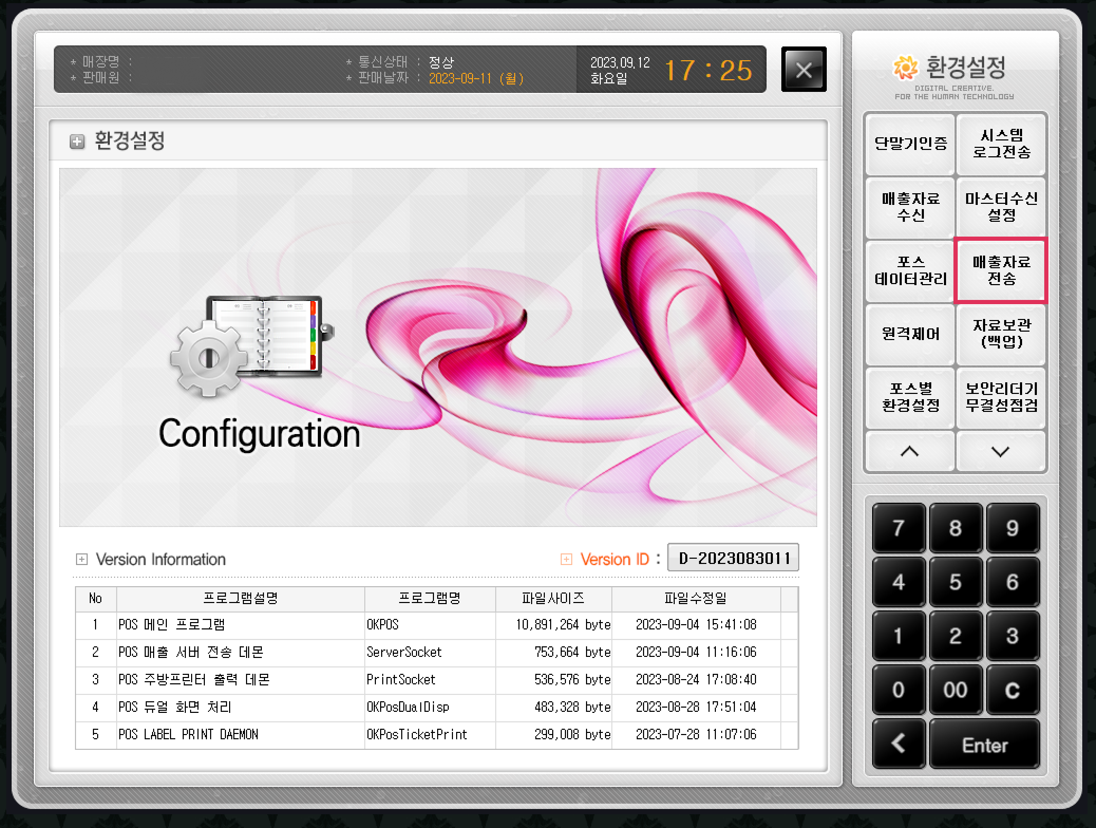Select the OKPOS main program row

click(x=436, y=625)
